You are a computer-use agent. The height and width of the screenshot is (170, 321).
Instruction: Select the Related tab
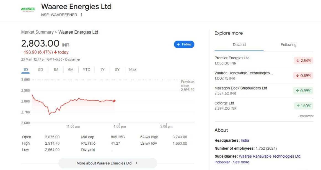point(239,45)
